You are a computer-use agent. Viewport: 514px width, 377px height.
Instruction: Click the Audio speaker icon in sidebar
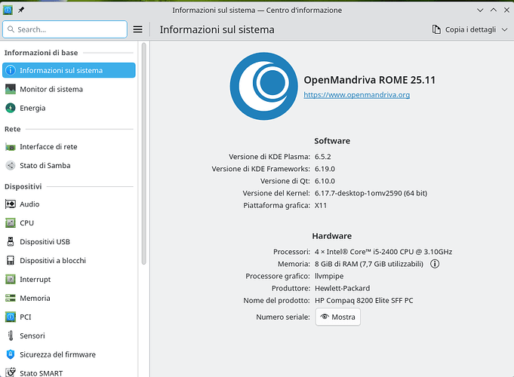click(11, 204)
